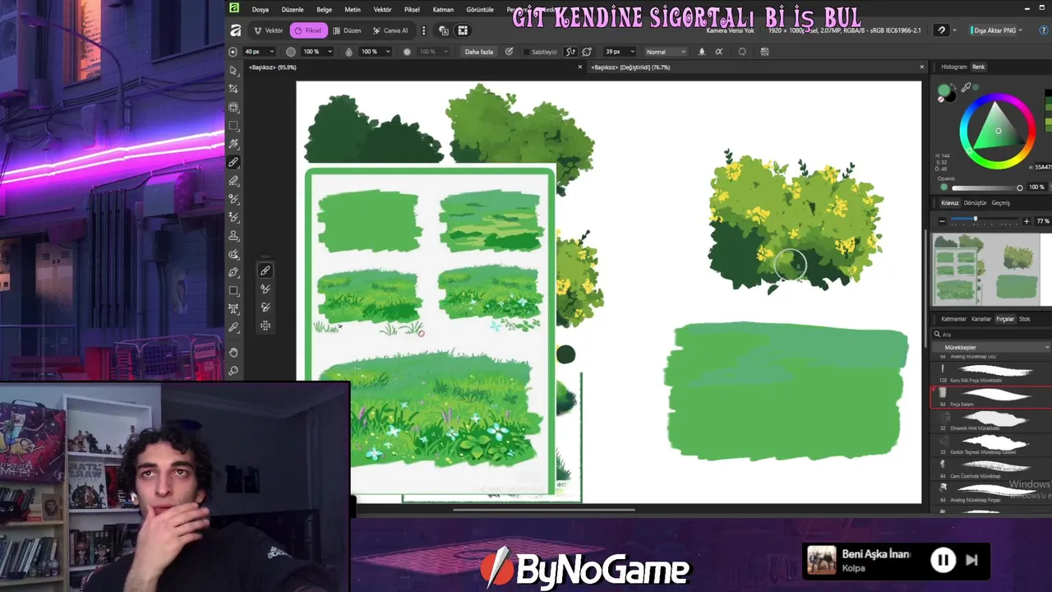Click the foreground green color swatch
Image resolution: width=1052 pixels, height=592 pixels.
[x=944, y=90]
